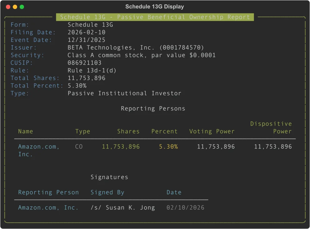Click the 'Name' column header
310x229 pixels.
[26, 131]
